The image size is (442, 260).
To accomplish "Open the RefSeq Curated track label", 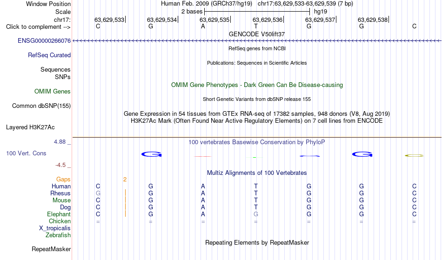I will tap(49, 55).
